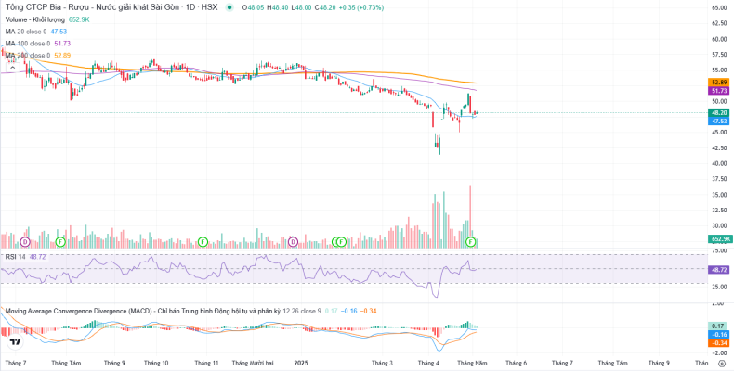
Task: Select the Volume - Khối lượng indicator legend
Action: pos(36,20)
